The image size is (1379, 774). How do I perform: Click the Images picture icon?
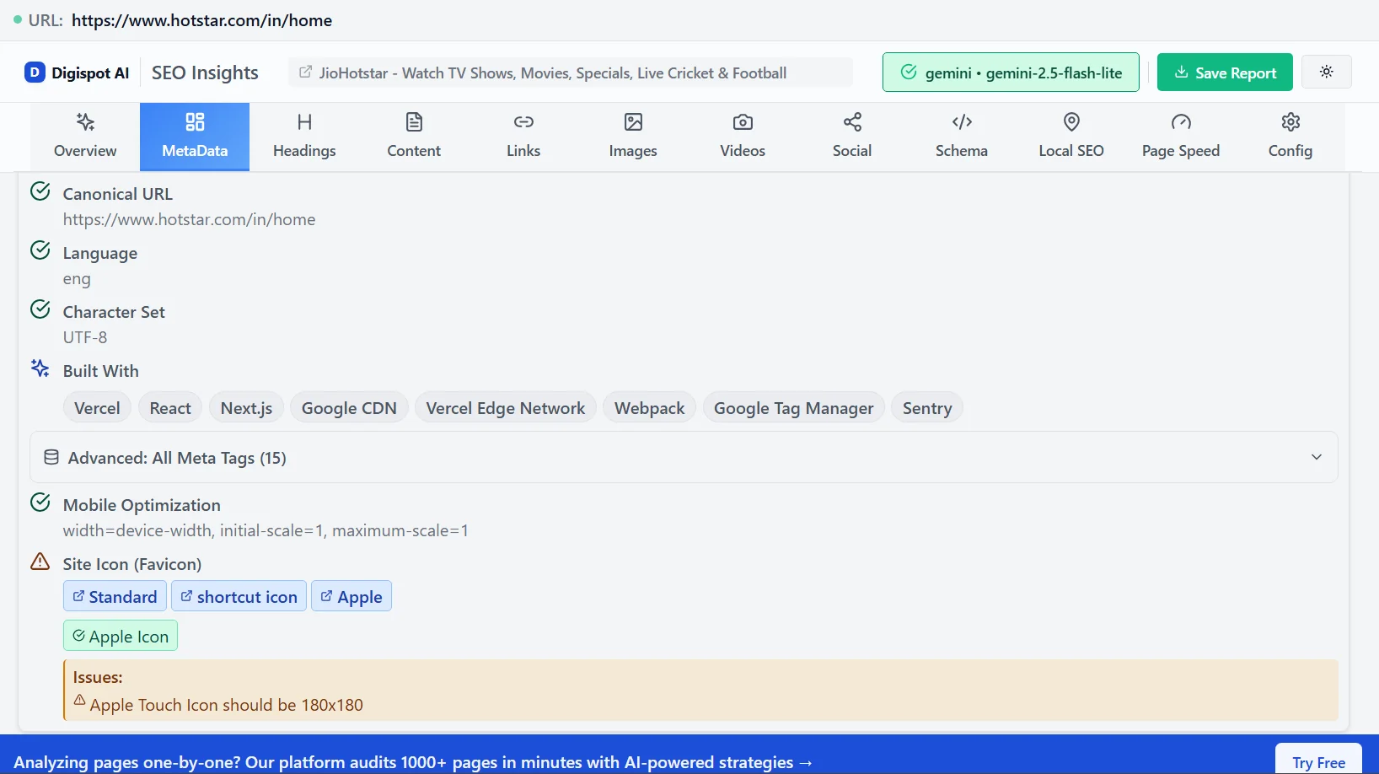633,122
